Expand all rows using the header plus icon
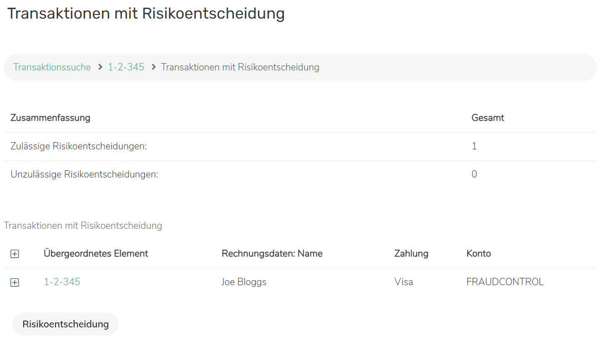This screenshot has height=346, width=600. pos(15,254)
